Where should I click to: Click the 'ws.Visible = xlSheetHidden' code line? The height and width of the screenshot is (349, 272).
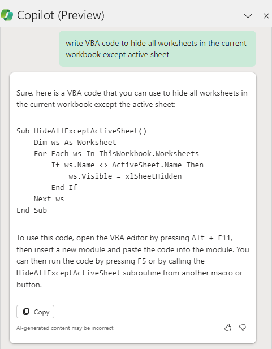[x=125, y=176]
